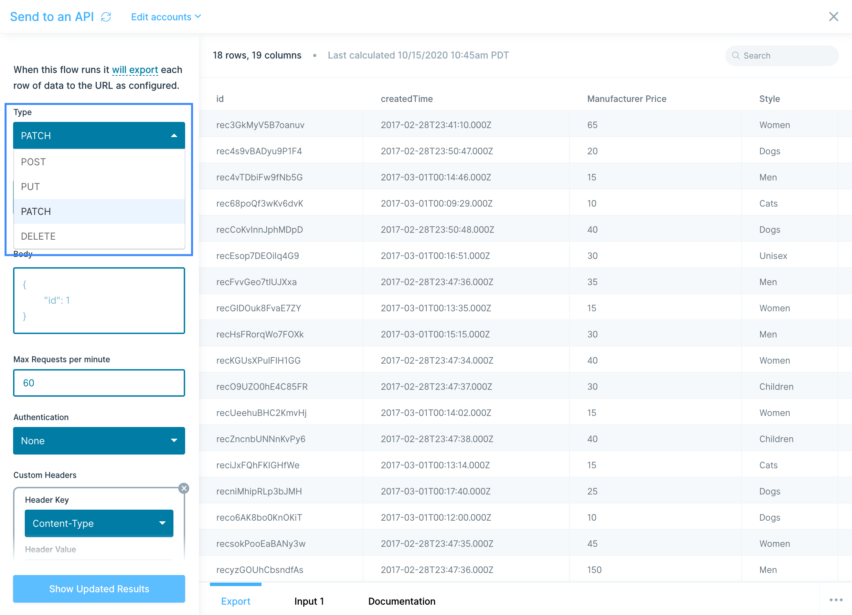
Task: Choose DELETE from the Type list
Action: 99,237
